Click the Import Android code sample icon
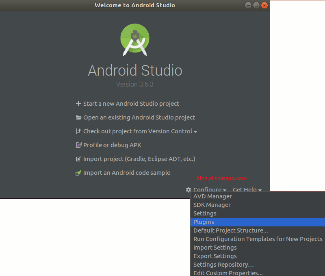325x276 pixels. [78, 172]
